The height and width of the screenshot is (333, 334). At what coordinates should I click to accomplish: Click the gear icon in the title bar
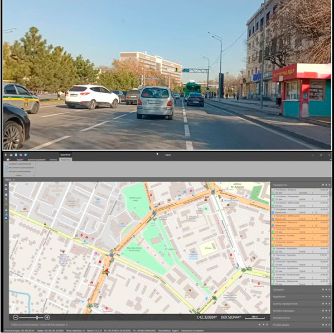tap(21, 155)
